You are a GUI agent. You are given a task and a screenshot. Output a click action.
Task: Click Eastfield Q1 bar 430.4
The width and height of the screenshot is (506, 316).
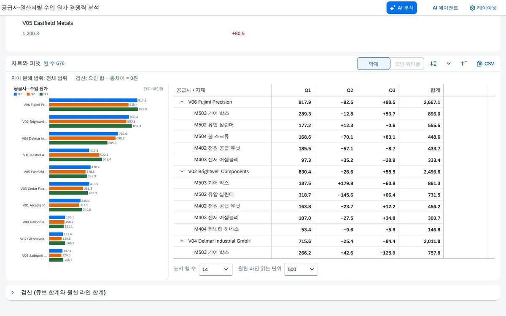70,167
